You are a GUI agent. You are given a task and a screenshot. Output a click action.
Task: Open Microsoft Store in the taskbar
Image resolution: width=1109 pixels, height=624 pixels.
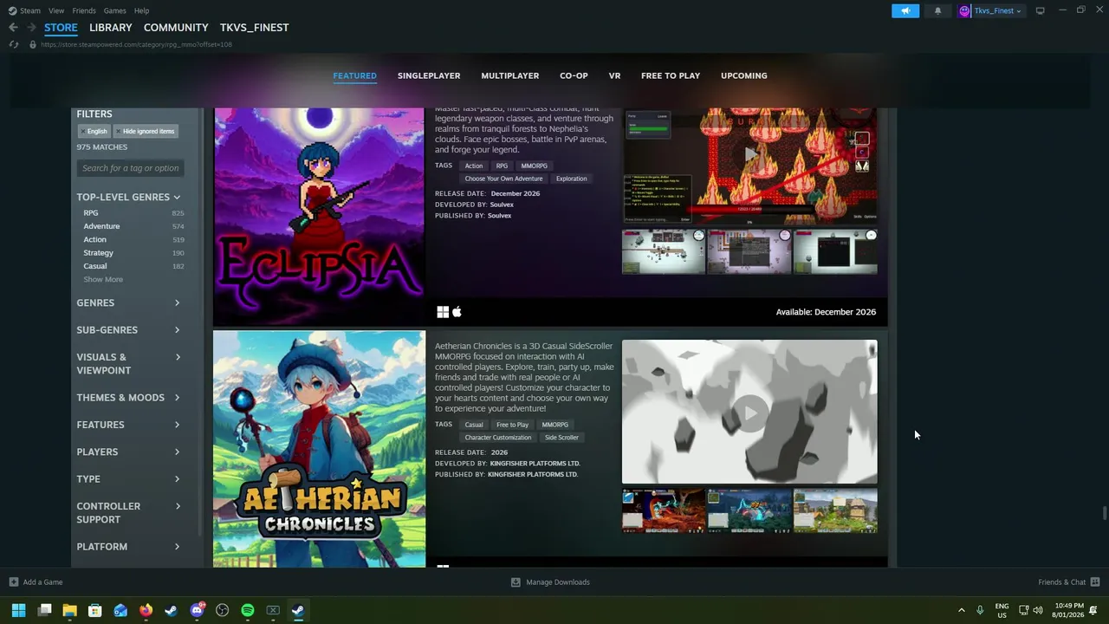pyautogui.click(x=95, y=610)
